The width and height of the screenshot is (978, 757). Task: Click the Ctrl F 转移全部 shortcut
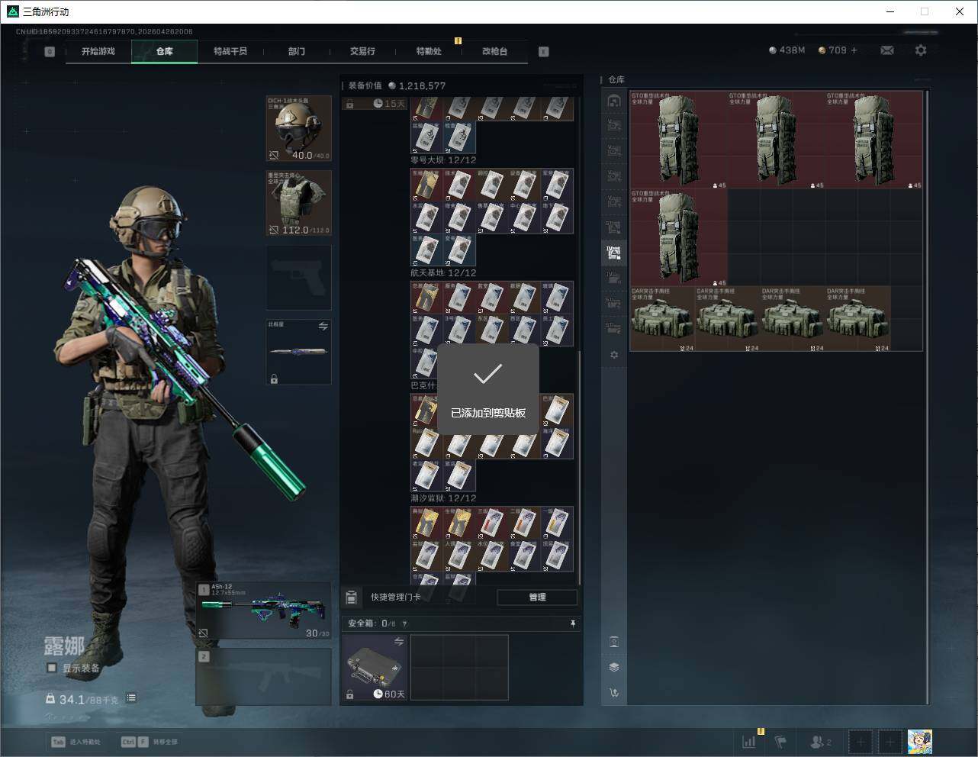149,742
